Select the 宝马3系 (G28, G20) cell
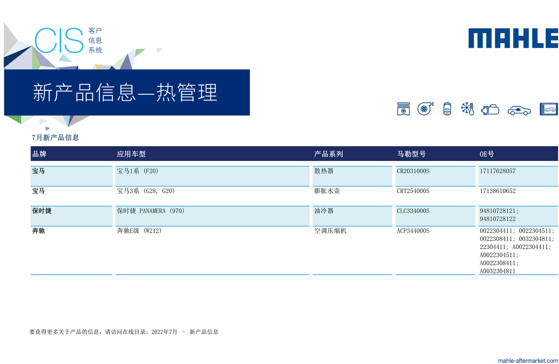This screenshot has width=559, height=364. tap(212, 196)
